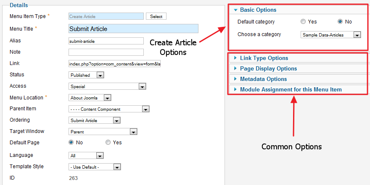
Task: Click into the Menu Title field
Action: pos(134,29)
